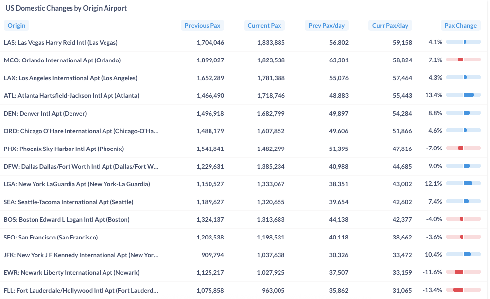The height and width of the screenshot is (299, 490).
Task: Click the 9.0% pax change value
Action: pos(435,167)
